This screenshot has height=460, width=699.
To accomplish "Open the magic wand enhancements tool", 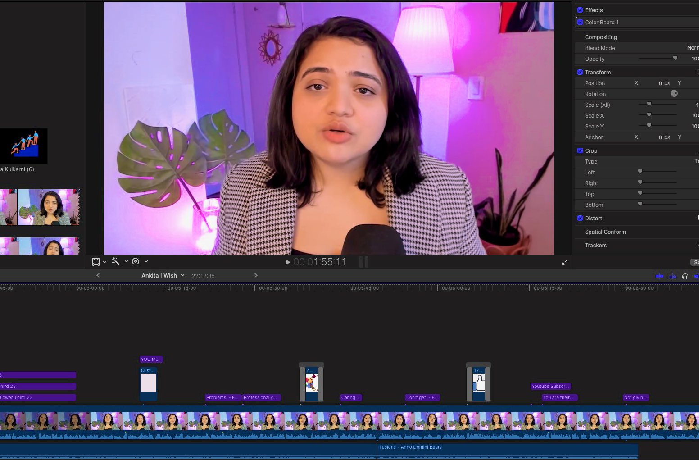I will pyautogui.click(x=115, y=261).
